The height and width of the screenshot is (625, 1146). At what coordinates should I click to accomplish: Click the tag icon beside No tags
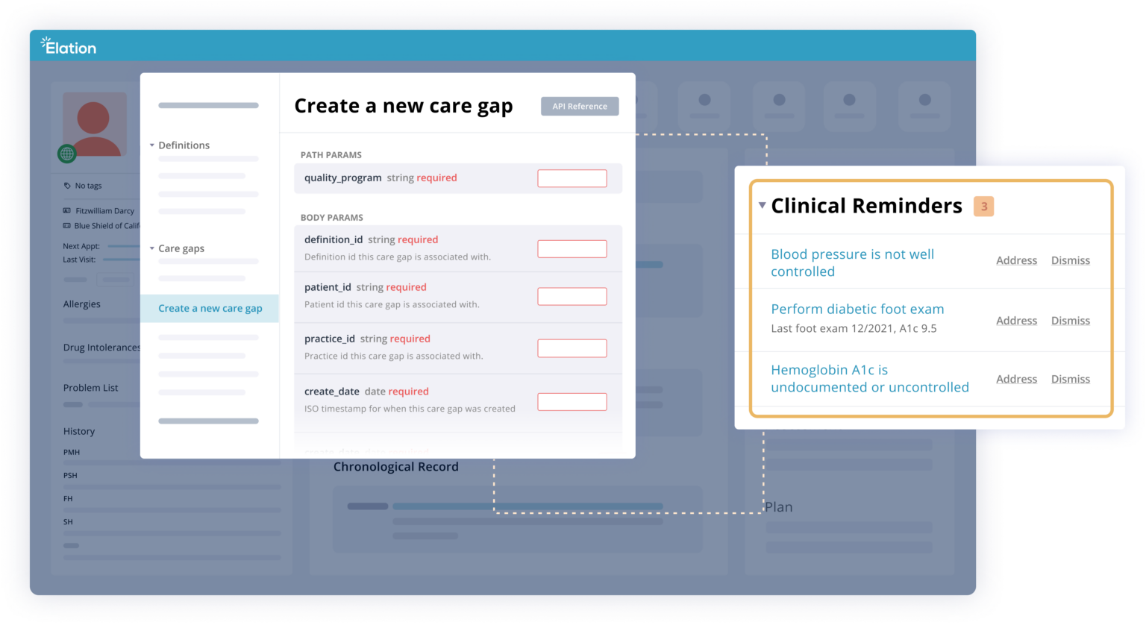(67, 186)
